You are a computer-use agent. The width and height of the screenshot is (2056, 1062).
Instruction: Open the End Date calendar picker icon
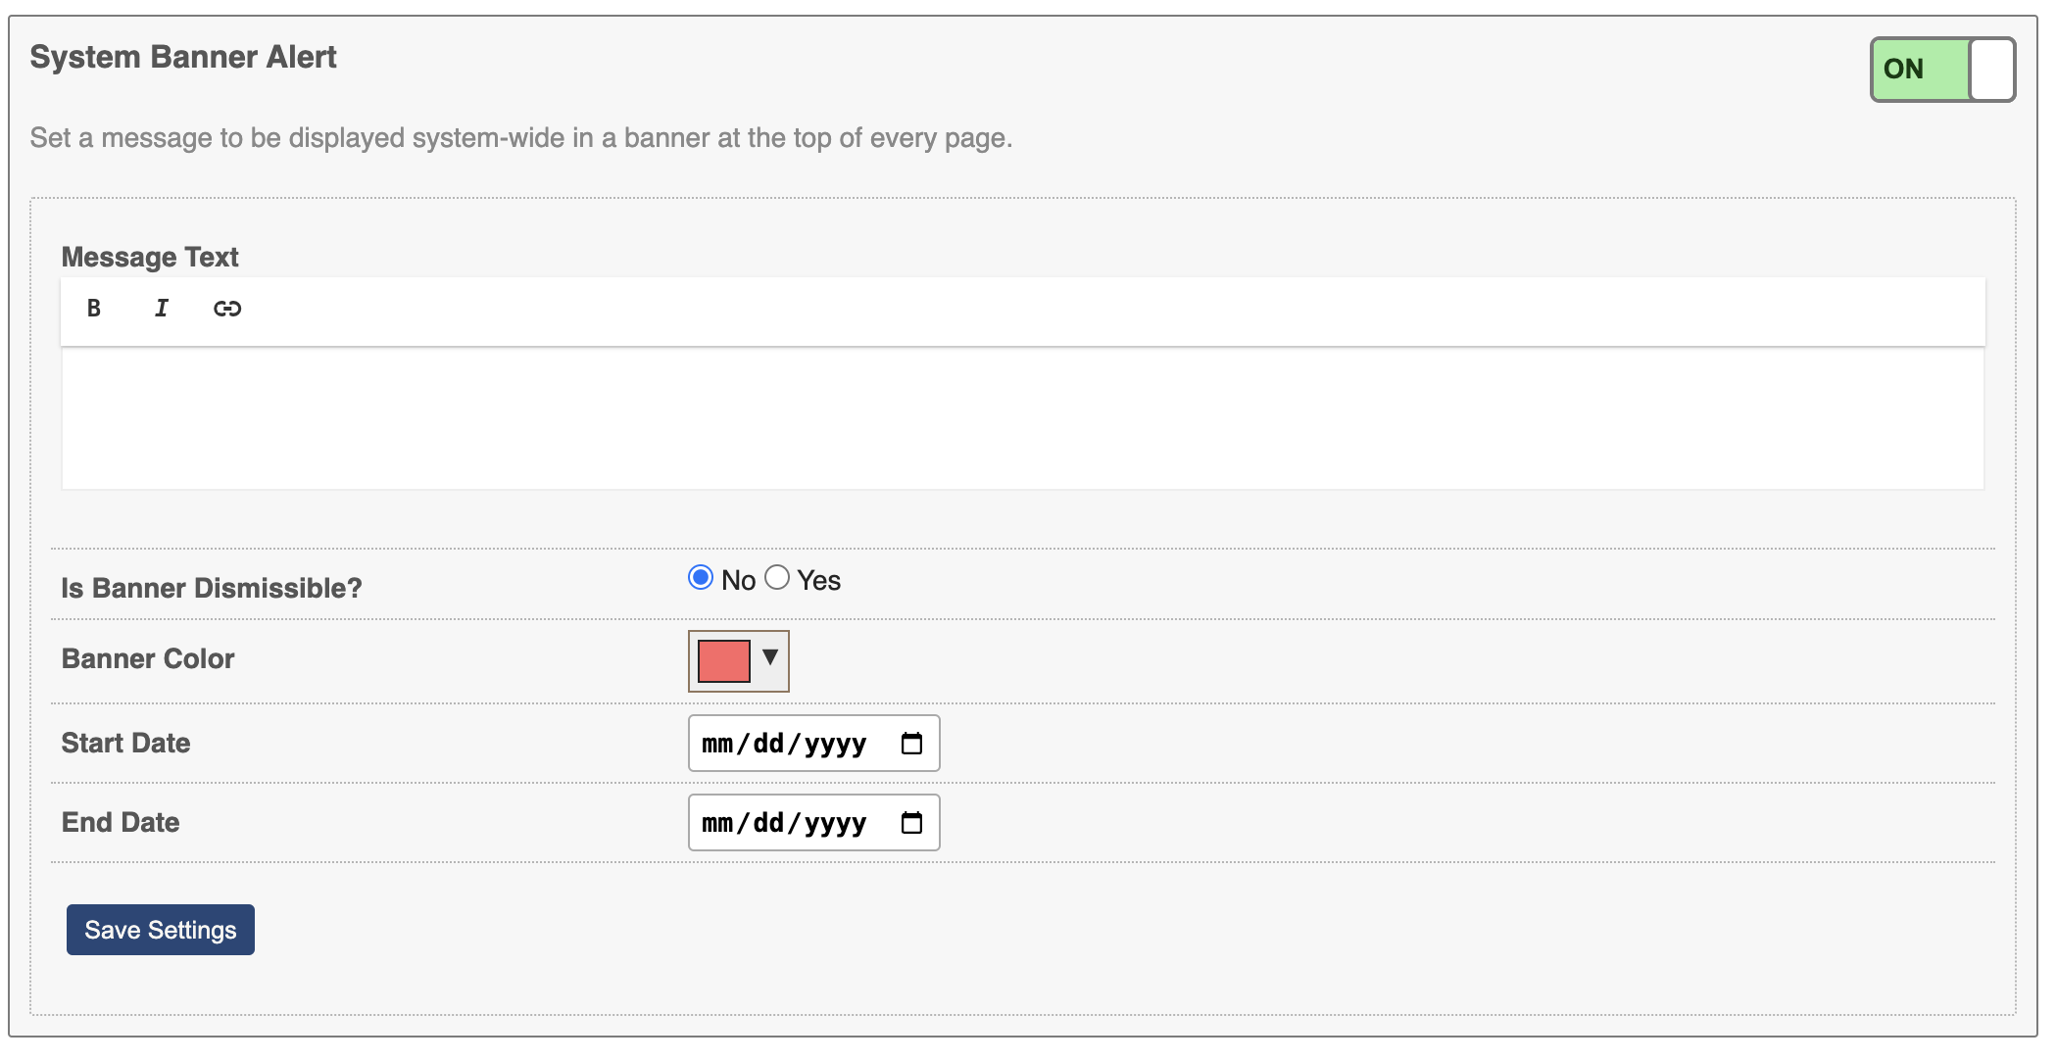pyautogui.click(x=911, y=823)
